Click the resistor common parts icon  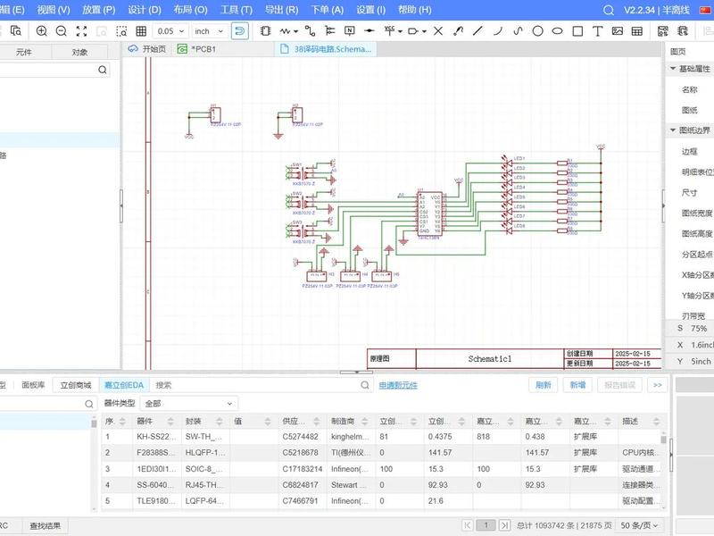285,31
